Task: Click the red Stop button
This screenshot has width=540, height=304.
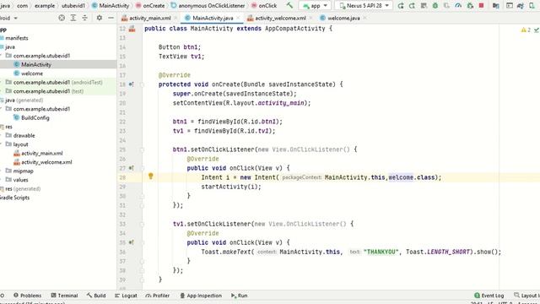Action: coord(482,6)
